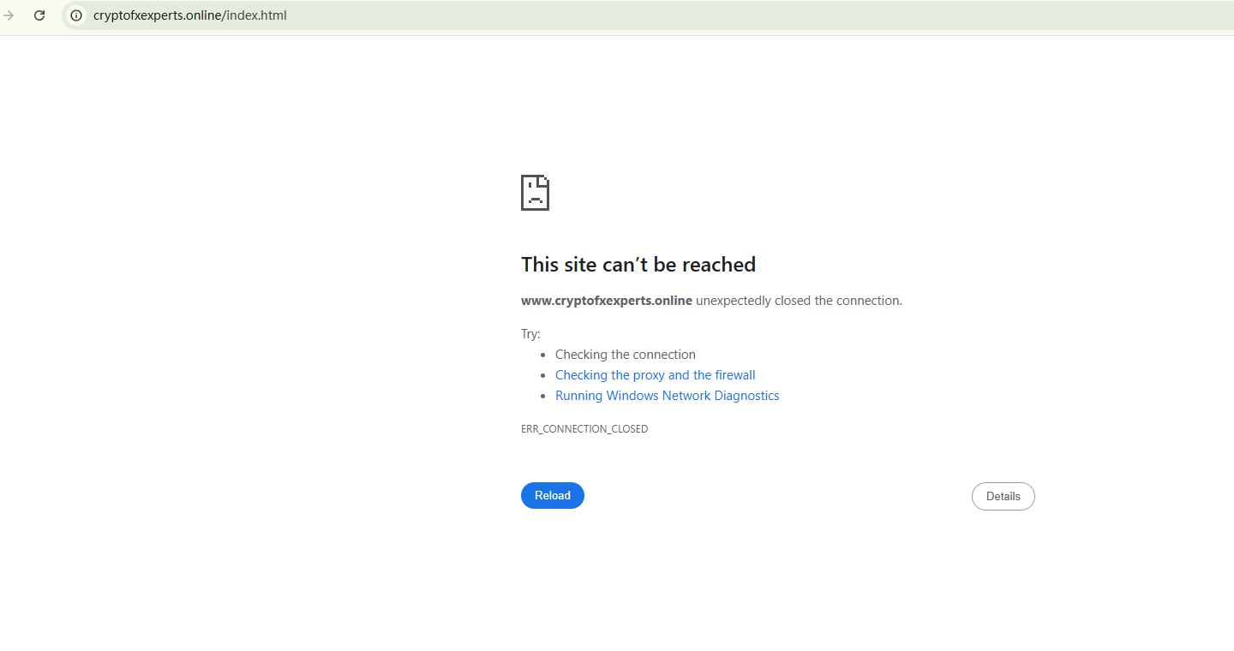View site information icon in address bar
Image resolution: width=1234 pixels, height=651 pixels.
pyautogui.click(x=76, y=15)
